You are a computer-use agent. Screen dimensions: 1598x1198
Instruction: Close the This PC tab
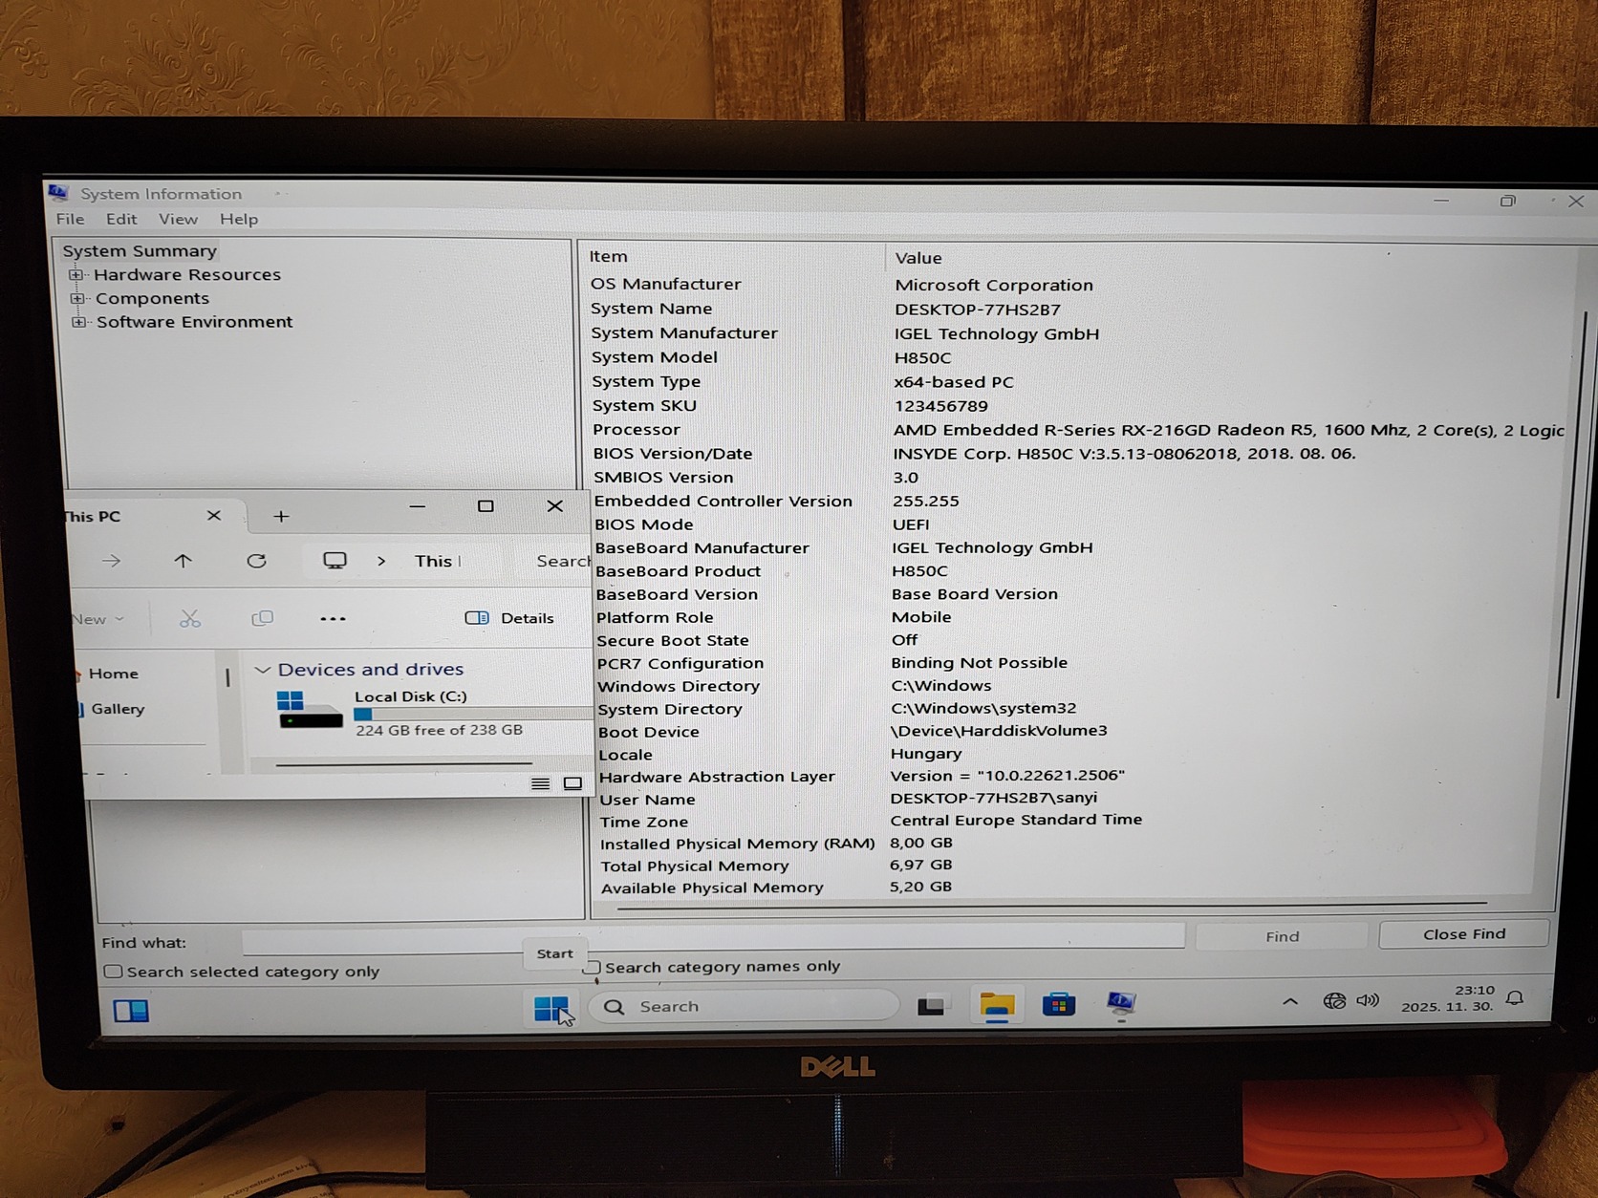214,516
